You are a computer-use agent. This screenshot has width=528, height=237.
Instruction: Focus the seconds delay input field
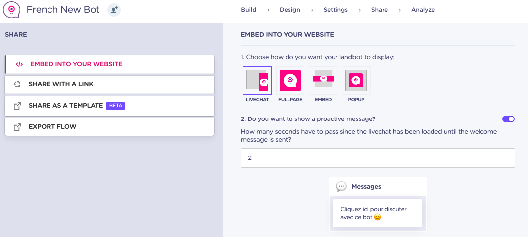click(378, 158)
